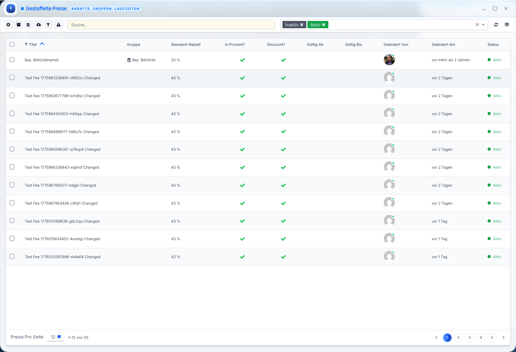Tick the select-all checkbox in table header
The width and height of the screenshot is (516, 352).
(x=12, y=44)
